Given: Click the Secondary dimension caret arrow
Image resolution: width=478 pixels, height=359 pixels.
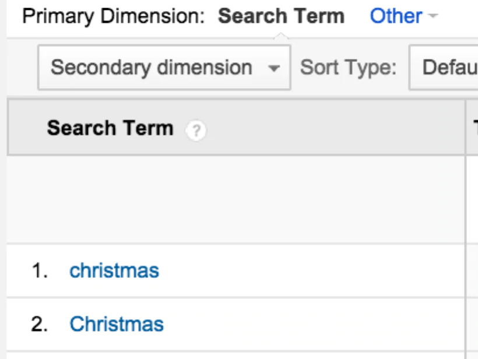Looking at the screenshot, I should tap(273, 69).
